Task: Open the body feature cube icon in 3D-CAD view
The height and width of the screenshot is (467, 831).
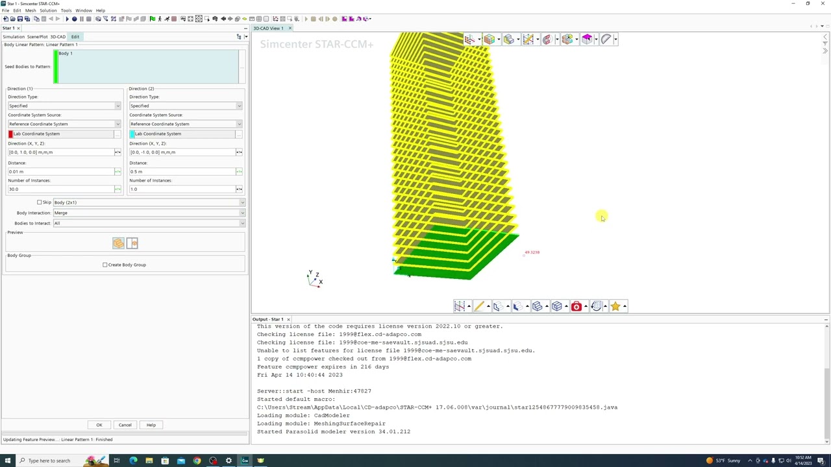Action: pos(489,40)
